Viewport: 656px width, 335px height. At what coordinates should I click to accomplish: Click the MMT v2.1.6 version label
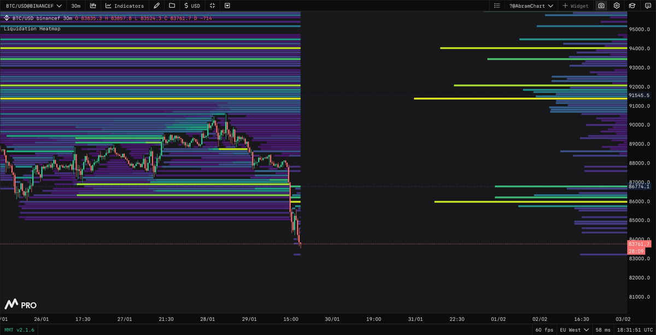(19, 330)
